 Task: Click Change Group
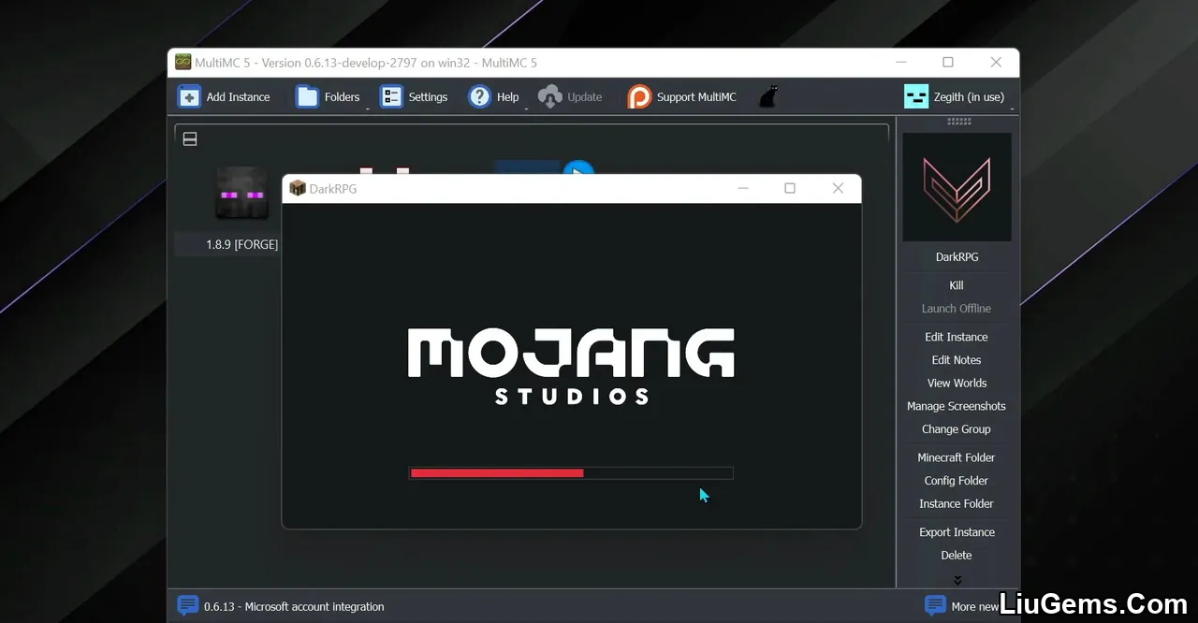point(957,429)
